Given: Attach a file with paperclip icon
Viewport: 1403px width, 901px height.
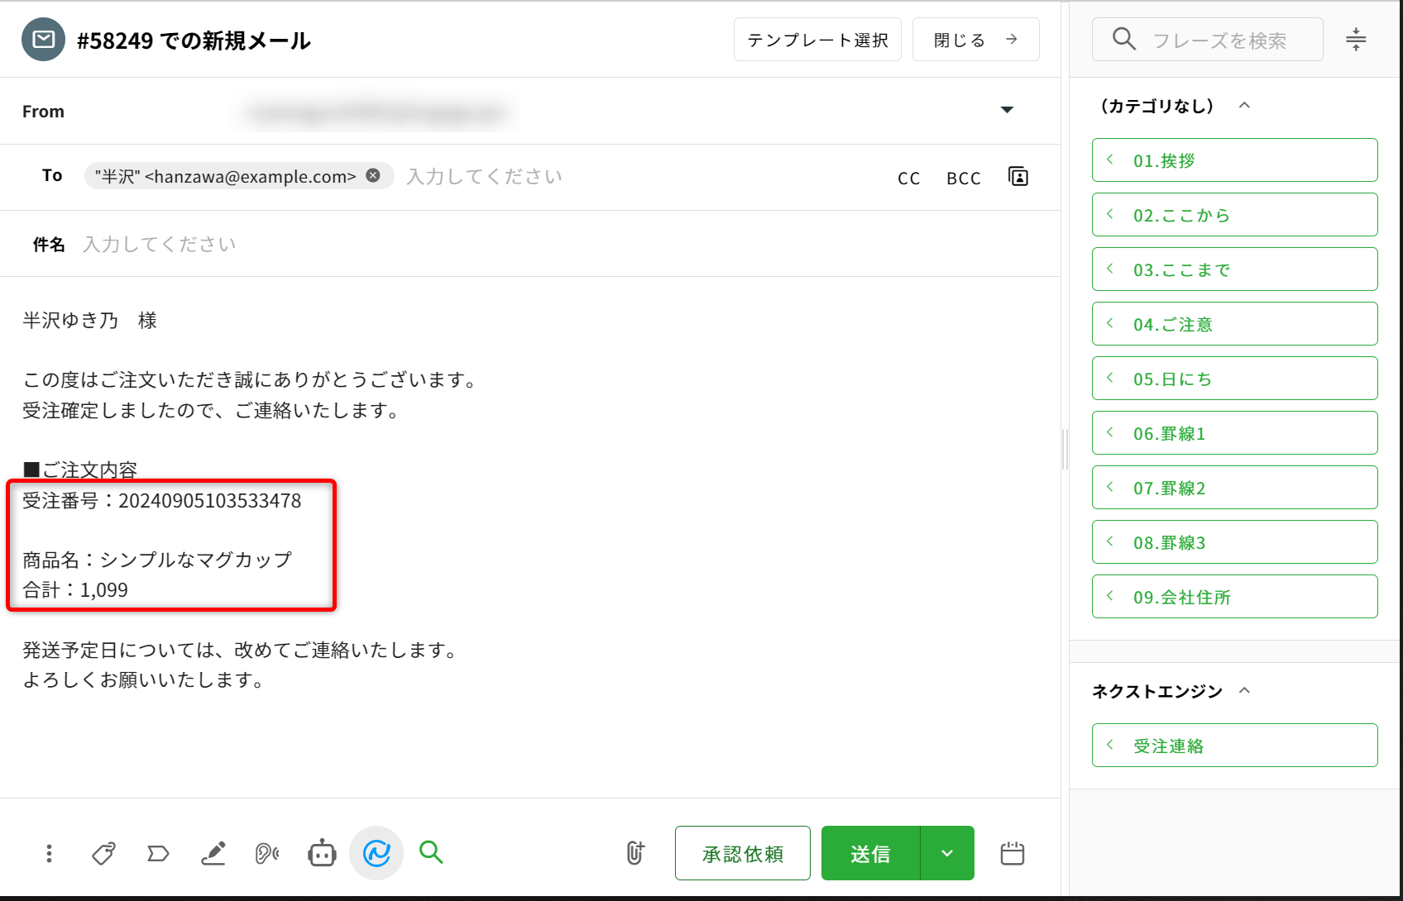Looking at the screenshot, I should click(x=634, y=853).
